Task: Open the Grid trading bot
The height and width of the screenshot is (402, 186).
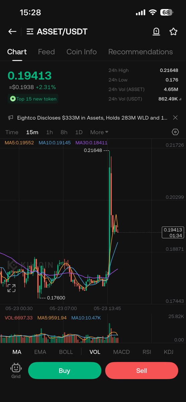Action: (16, 371)
